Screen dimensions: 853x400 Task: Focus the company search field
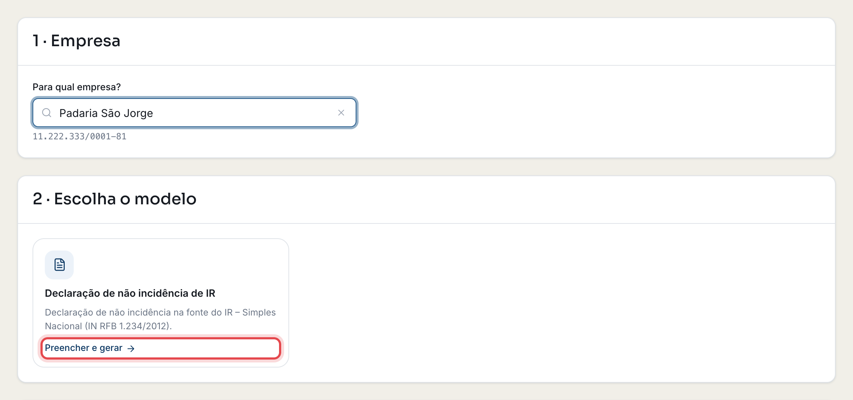tap(194, 113)
